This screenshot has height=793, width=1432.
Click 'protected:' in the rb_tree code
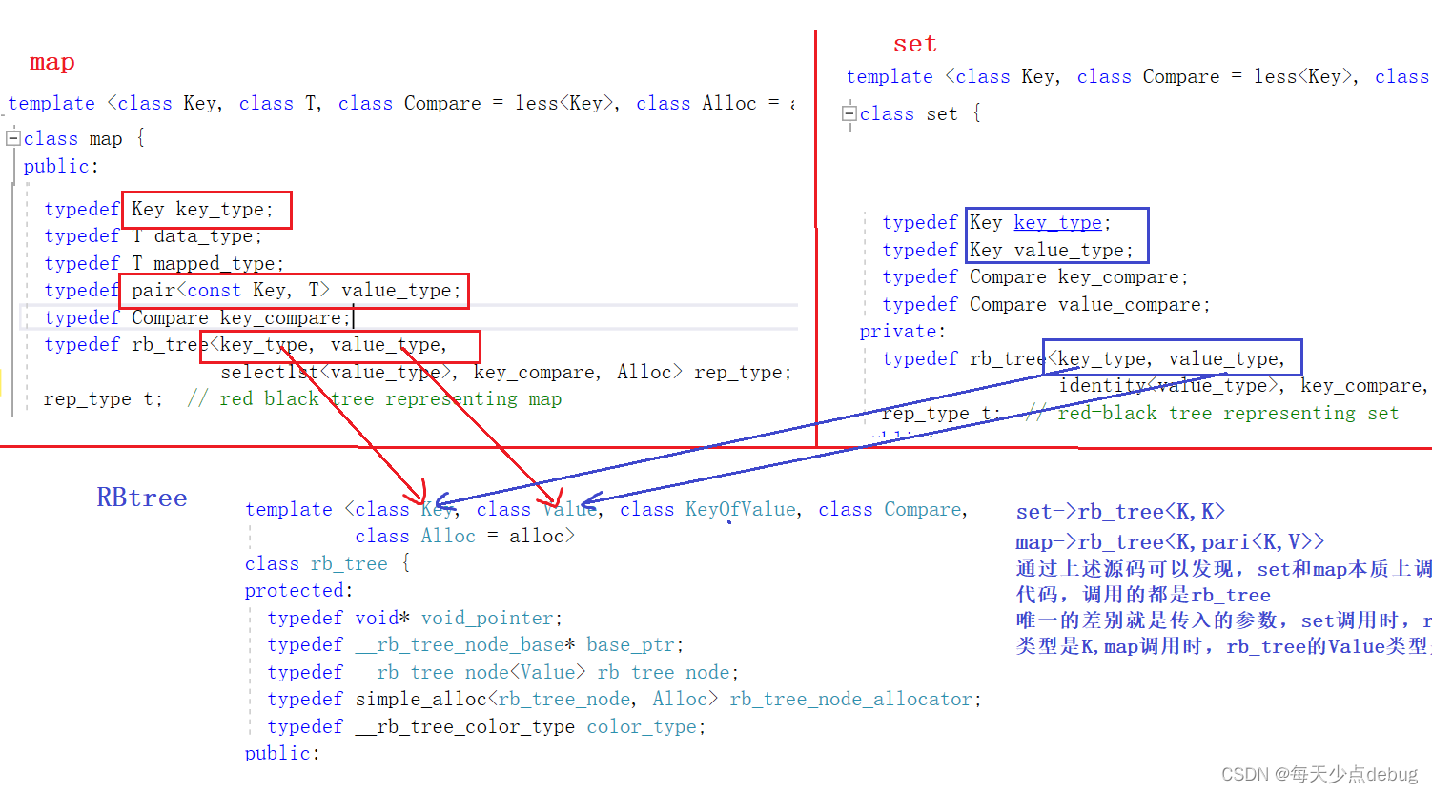pos(298,590)
